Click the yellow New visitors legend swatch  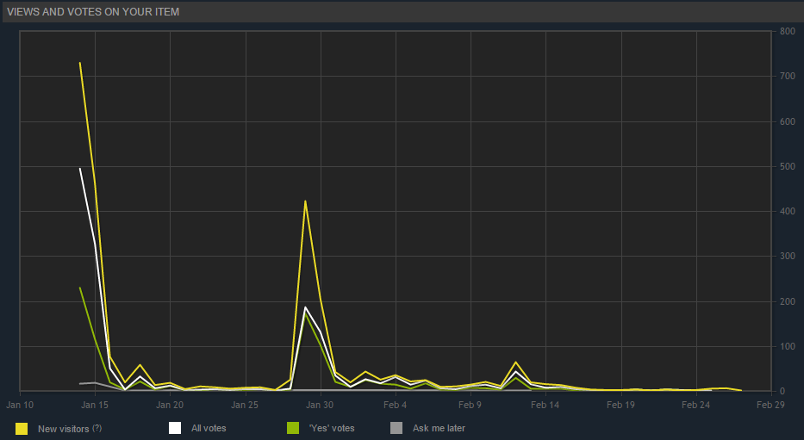tap(22, 429)
